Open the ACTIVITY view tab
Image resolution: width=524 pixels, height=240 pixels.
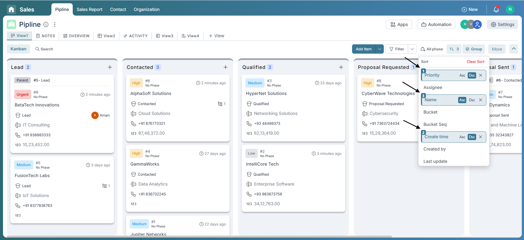point(136,36)
